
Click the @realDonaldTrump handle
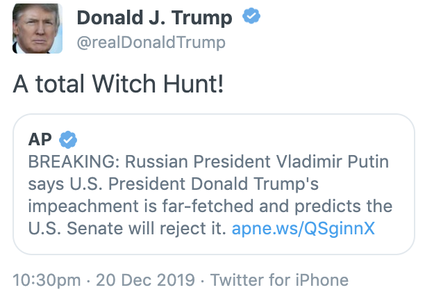pyautogui.click(x=150, y=42)
